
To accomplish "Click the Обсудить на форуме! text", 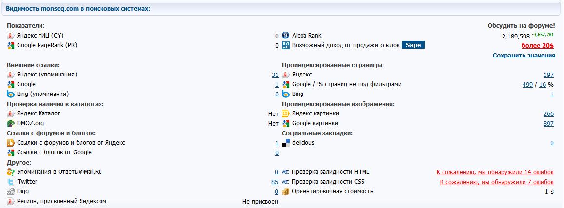I will tap(521, 26).
